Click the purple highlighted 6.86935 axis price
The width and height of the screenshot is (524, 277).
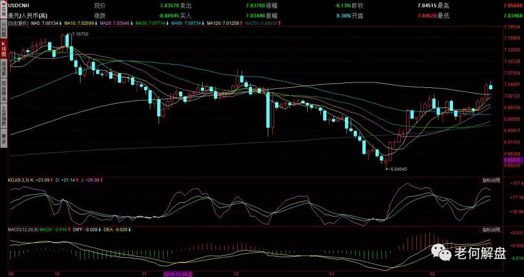[513, 161]
